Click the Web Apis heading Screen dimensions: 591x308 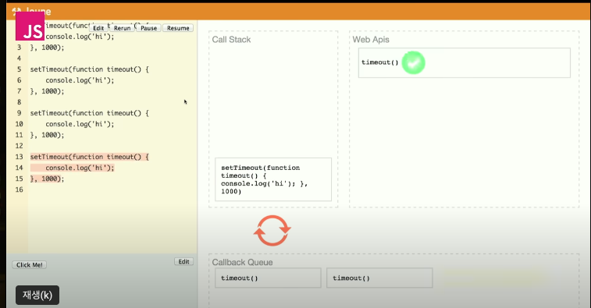click(371, 40)
